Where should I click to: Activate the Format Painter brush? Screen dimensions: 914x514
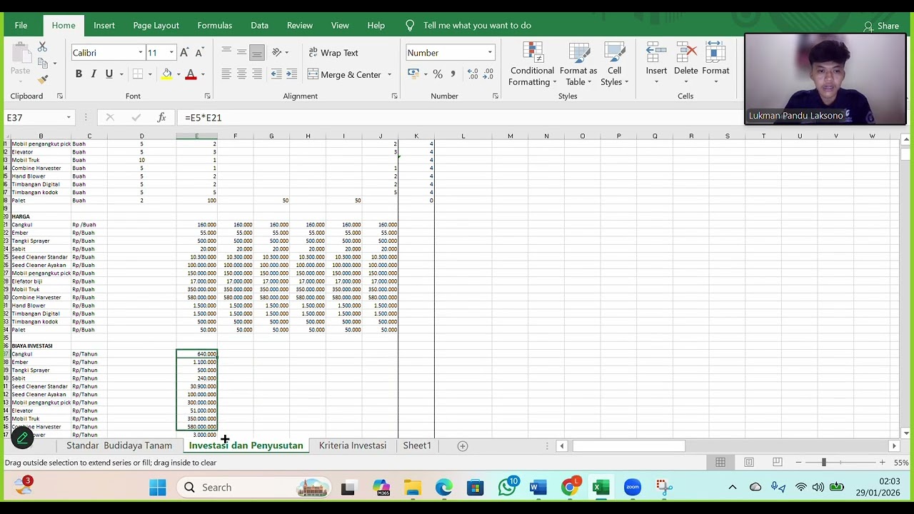[x=42, y=79]
